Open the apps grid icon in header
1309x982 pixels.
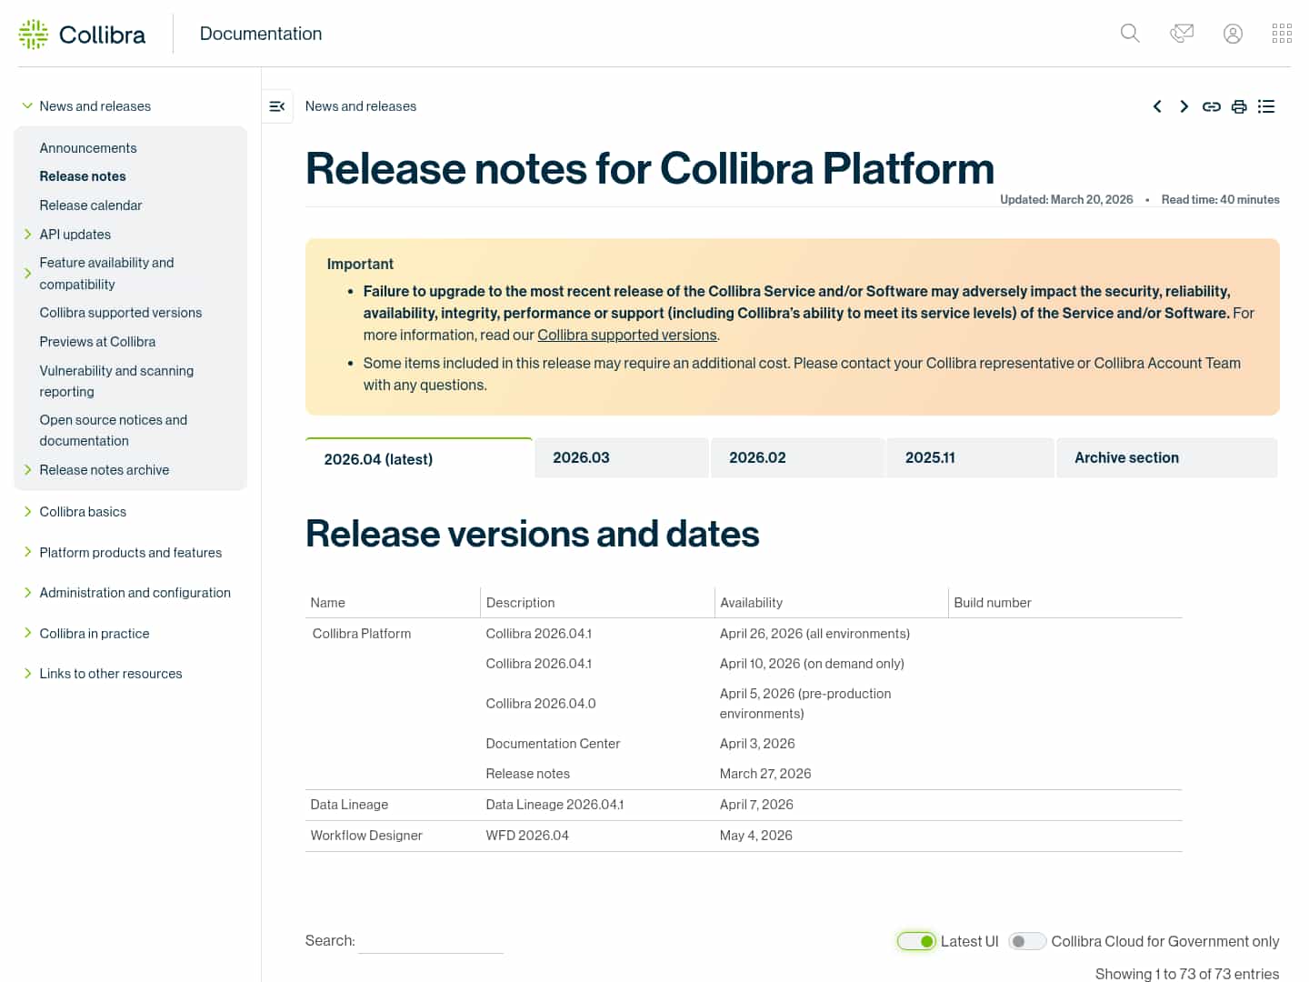[x=1282, y=34]
